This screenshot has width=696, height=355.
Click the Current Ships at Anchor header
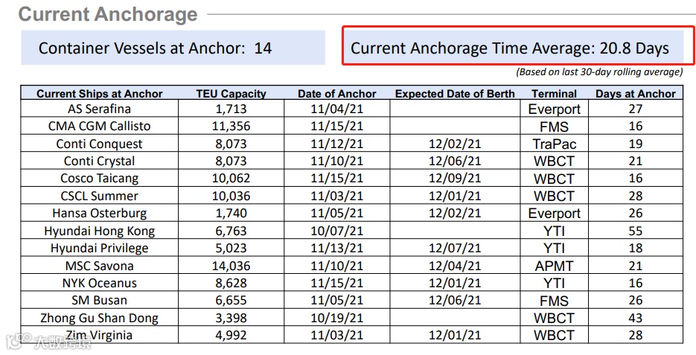click(100, 94)
